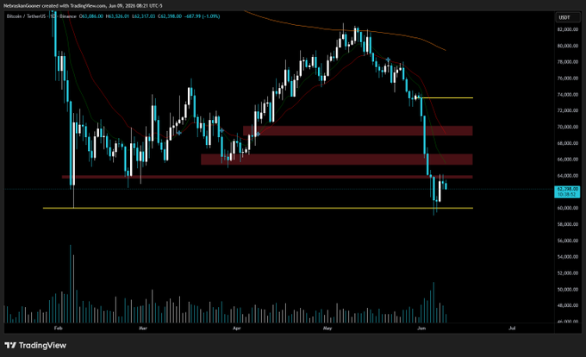Click the 82,000.00 price axis label
This screenshot has width=586, height=357.
coord(568,29)
